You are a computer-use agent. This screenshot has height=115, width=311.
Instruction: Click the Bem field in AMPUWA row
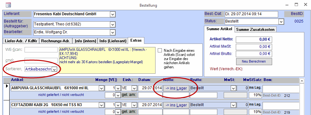click(281, 89)
